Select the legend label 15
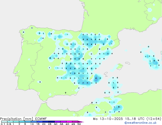162x125 pixels. [38, 124]
